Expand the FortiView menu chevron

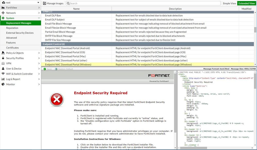pyautogui.click(x=39, y=7)
